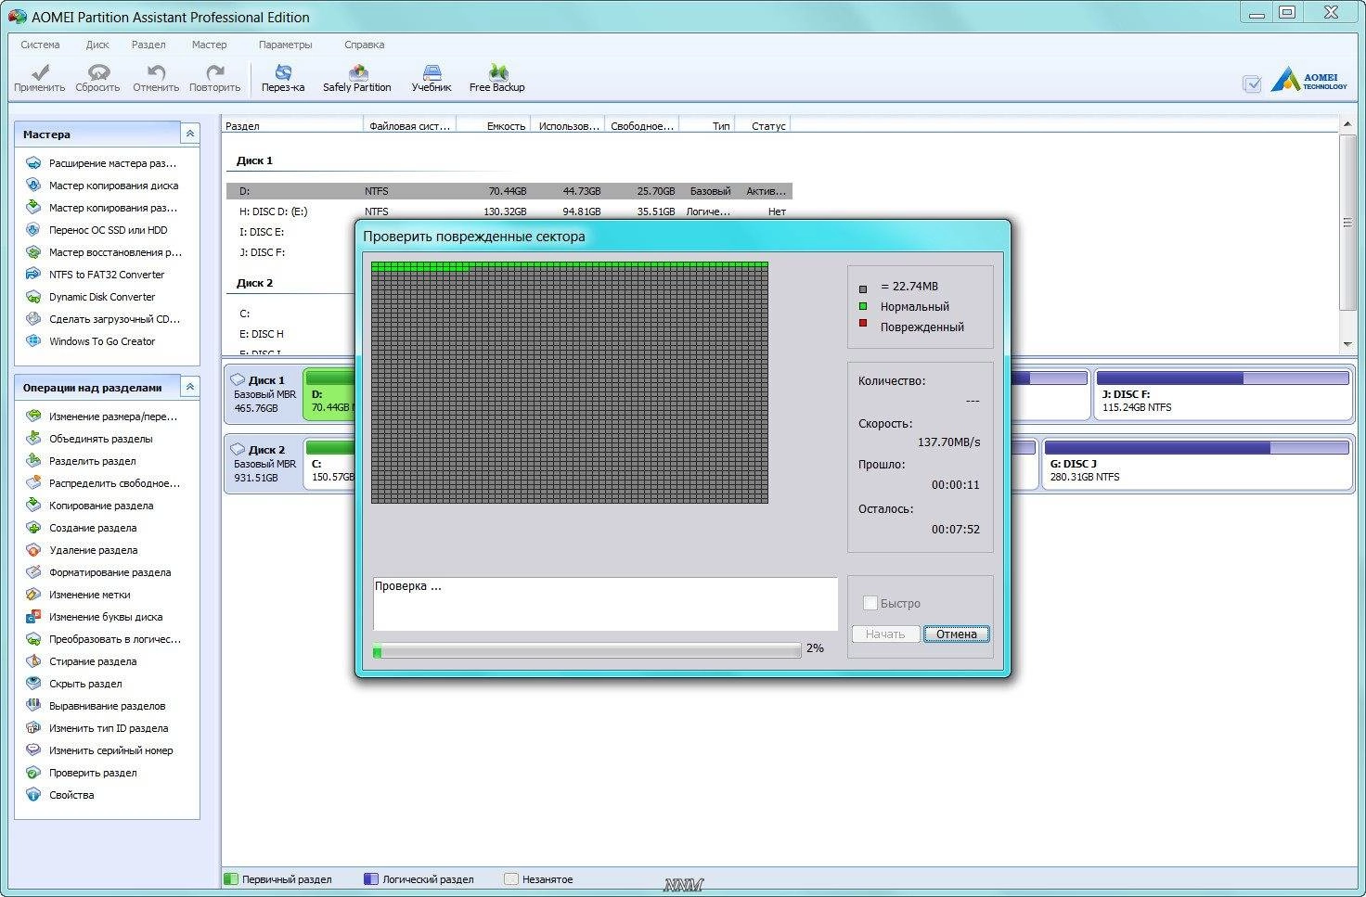Viewport: 1366px width, 897px height.
Task: Open the Диск menu
Action: [97, 45]
